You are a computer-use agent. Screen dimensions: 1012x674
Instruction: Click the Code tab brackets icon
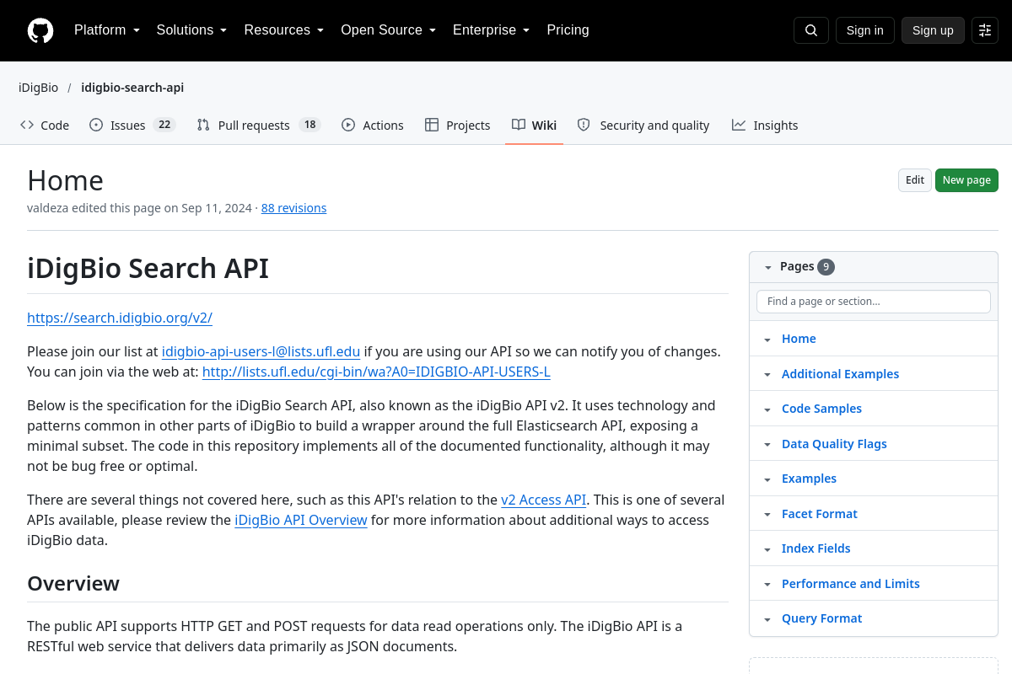coord(27,125)
